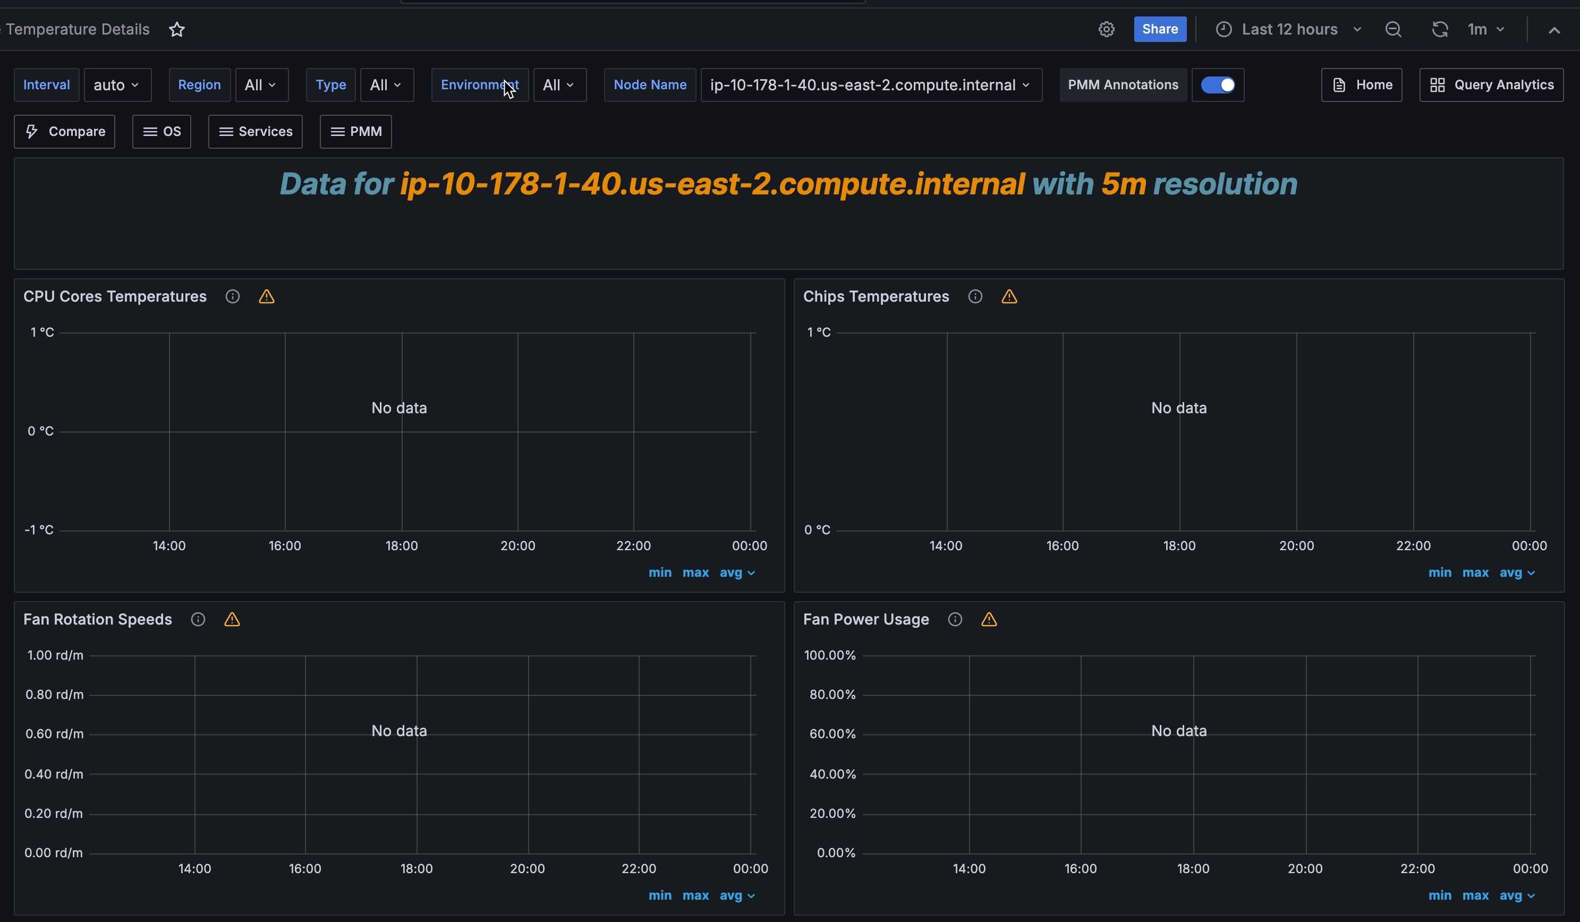
Task: Click info icon on CPU Cores Temperatures
Action: 233,296
